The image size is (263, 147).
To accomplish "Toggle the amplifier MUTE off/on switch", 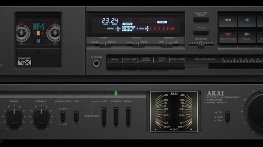I will click(228, 116).
